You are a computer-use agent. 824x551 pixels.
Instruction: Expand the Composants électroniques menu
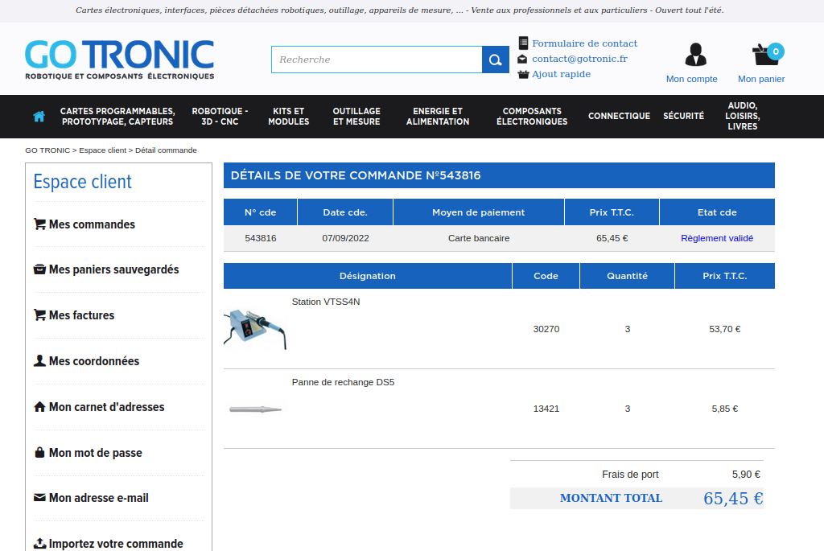pos(532,117)
